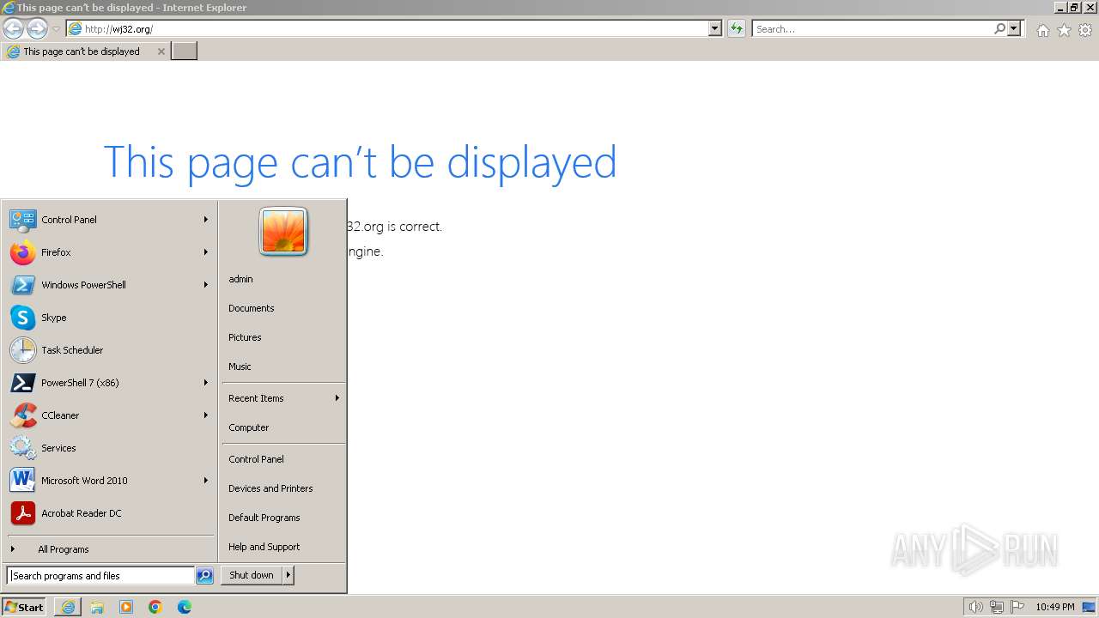Open Music from Start menu
The width and height of the screenshot is (1099, 618).
tap(283, 367)
